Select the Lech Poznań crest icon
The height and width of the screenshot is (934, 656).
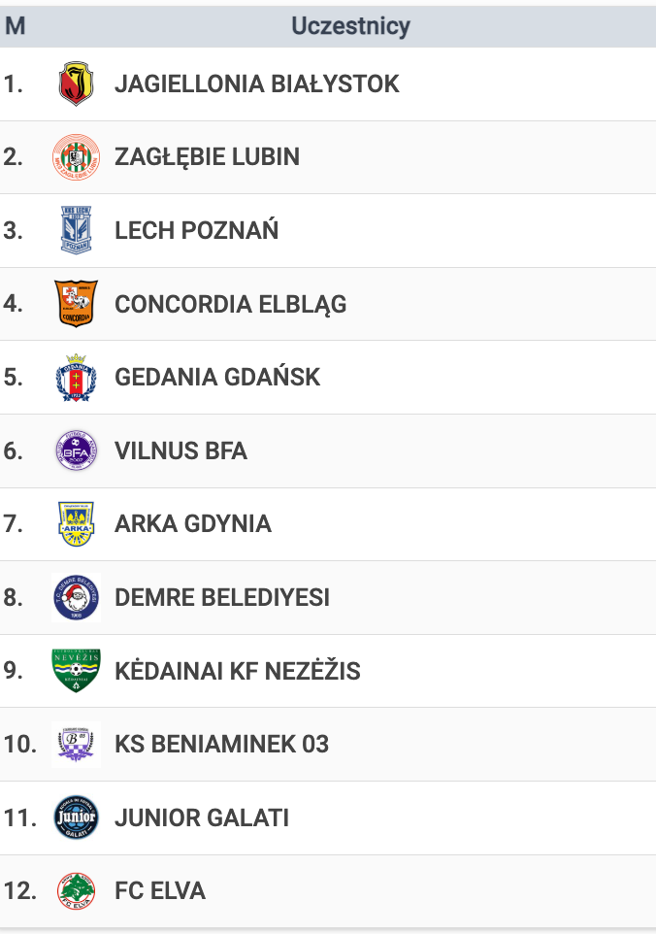tap(77, 230)
